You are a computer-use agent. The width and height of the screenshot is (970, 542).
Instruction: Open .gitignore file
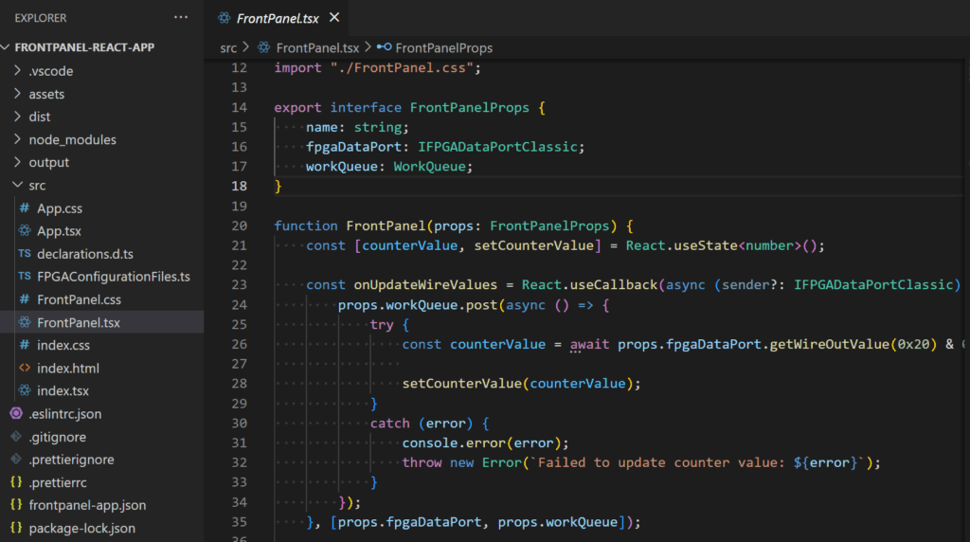[57, 437]
